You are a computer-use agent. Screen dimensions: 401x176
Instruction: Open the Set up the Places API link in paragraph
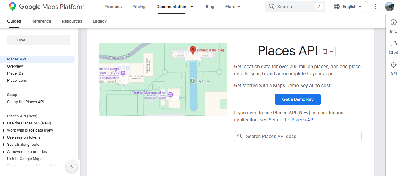point(291,120)
